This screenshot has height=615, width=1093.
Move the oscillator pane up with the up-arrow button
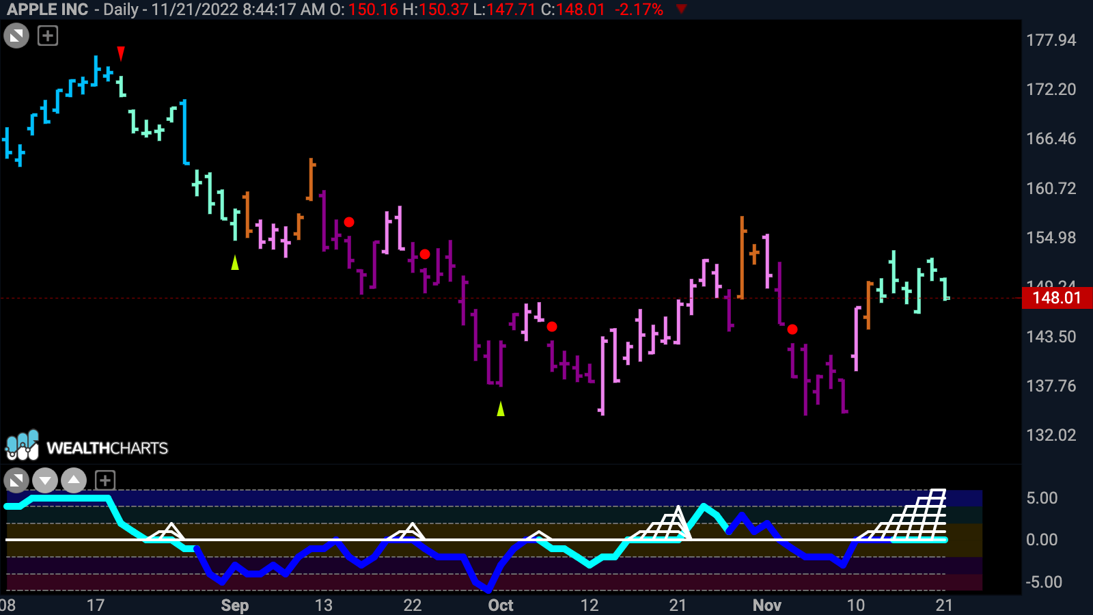pos(74,480)
